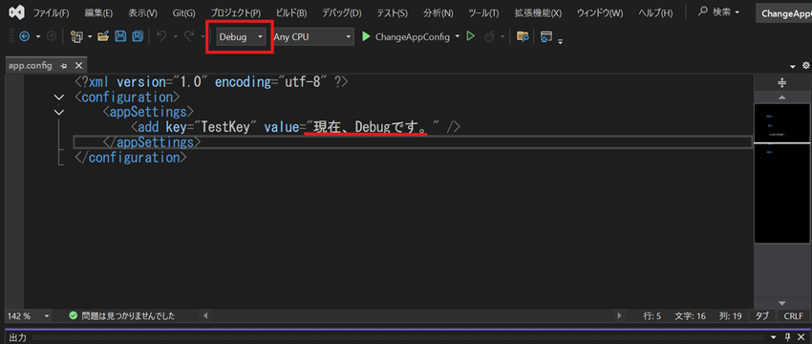Click the editor settings gear icon
The width and height of the screenshot is (812, 344).
pos(805,66)
